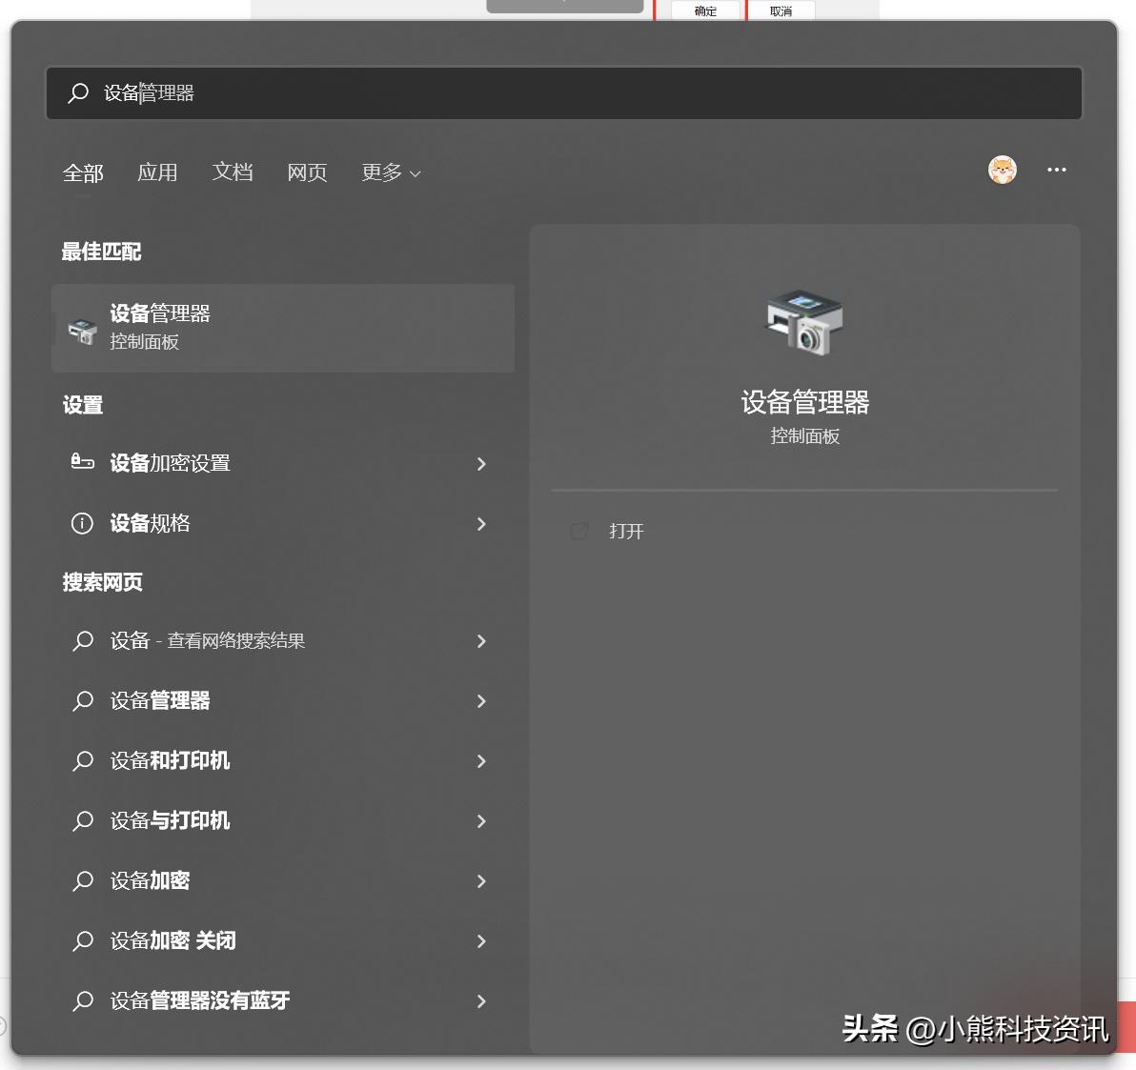Click the 设备加密设置 lock icon
The height and width of the screenshot is (1070, 1136).
(x=82, y=464)
